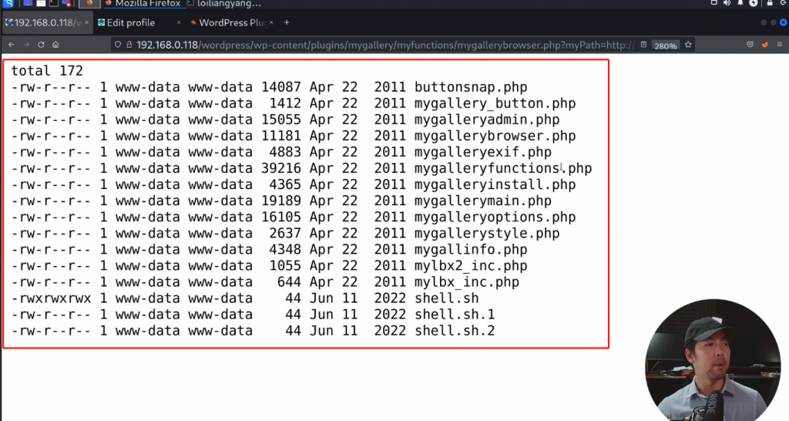The width and height of the screenshot is (789, 421).
Task: Go to the Firefox home page
Action: click(x=56, y=45)
